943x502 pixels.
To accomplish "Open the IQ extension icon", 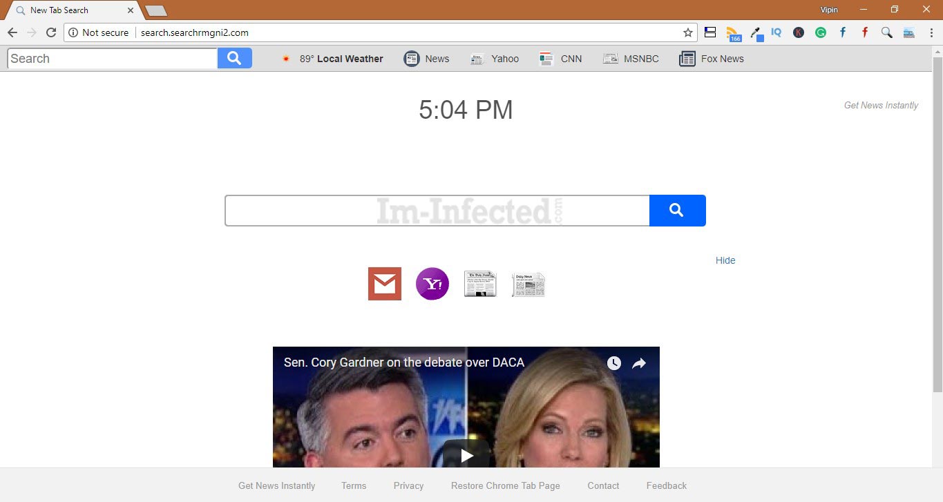I will (x=776, y=32).
